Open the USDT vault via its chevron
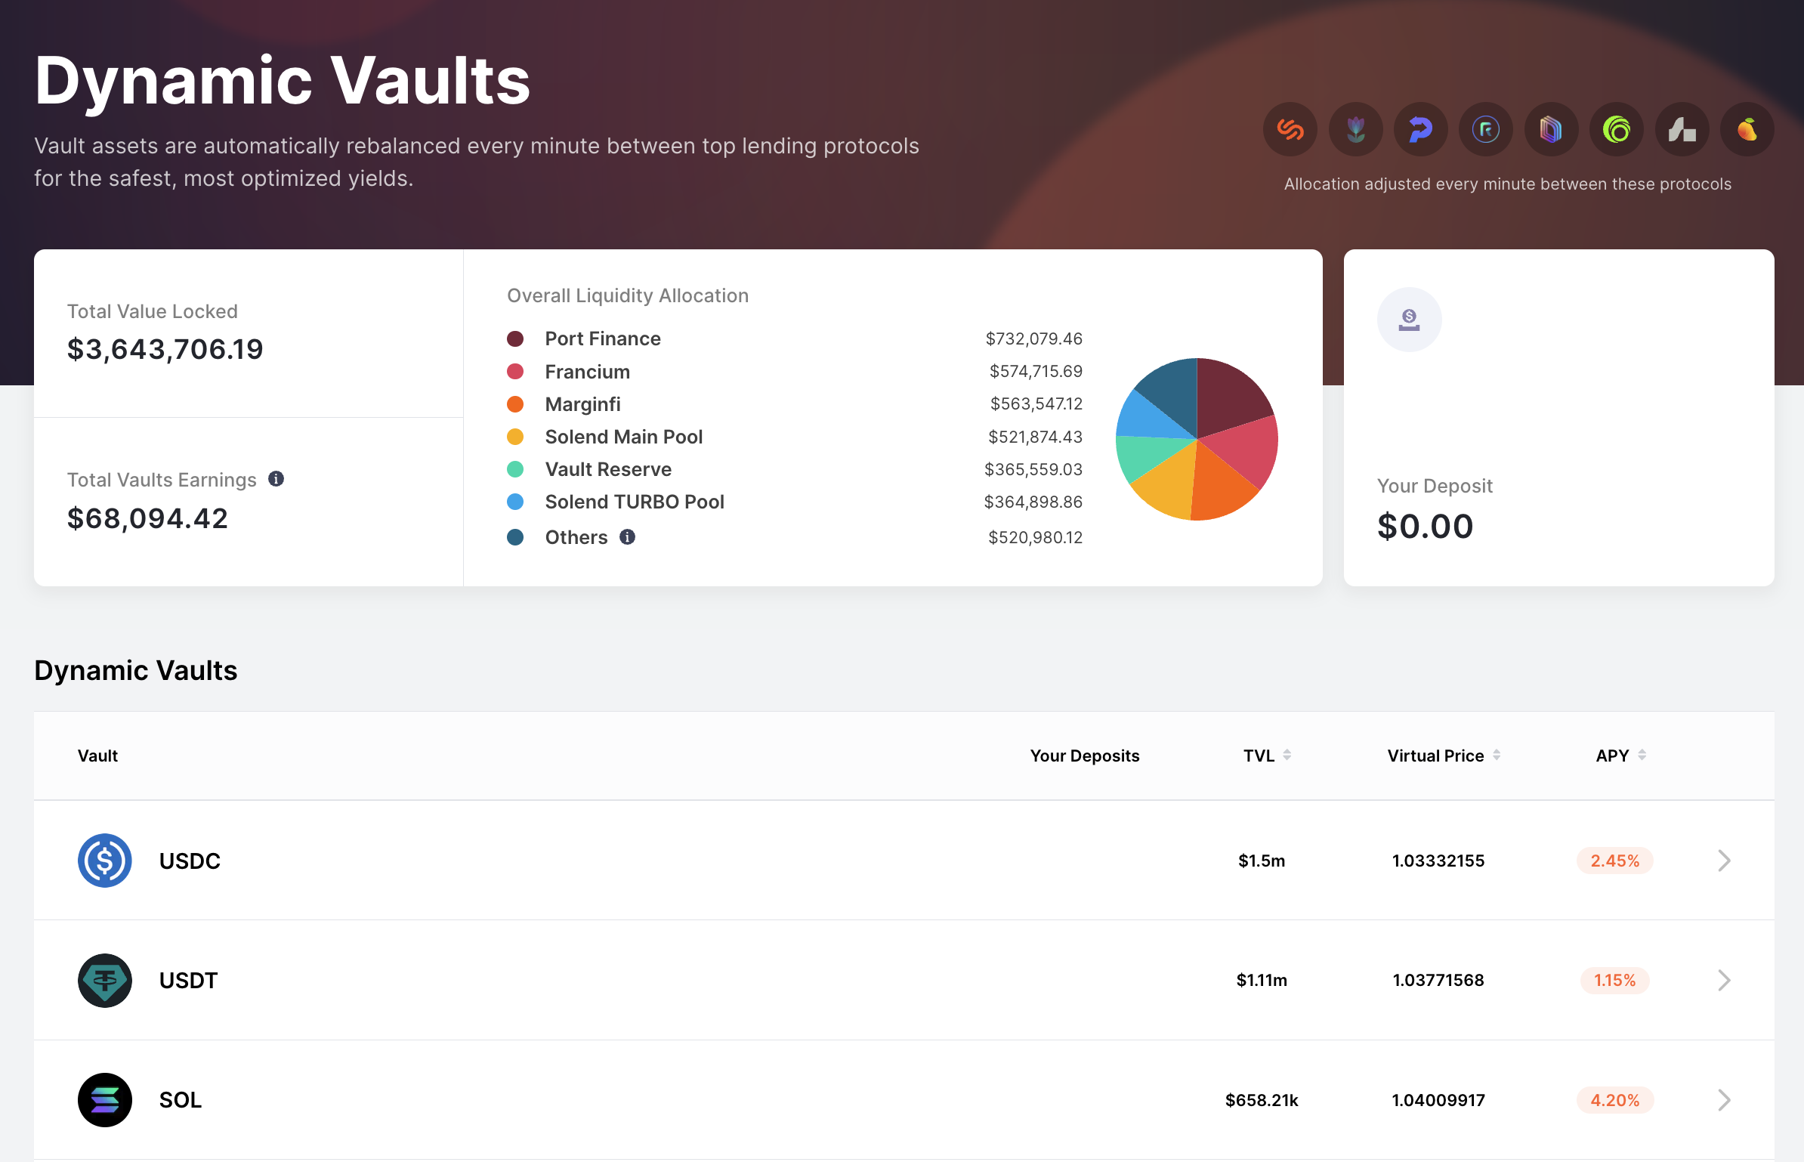Image resolution: width=1804 pixels, height=1162 pixels. click(1724, 980)
